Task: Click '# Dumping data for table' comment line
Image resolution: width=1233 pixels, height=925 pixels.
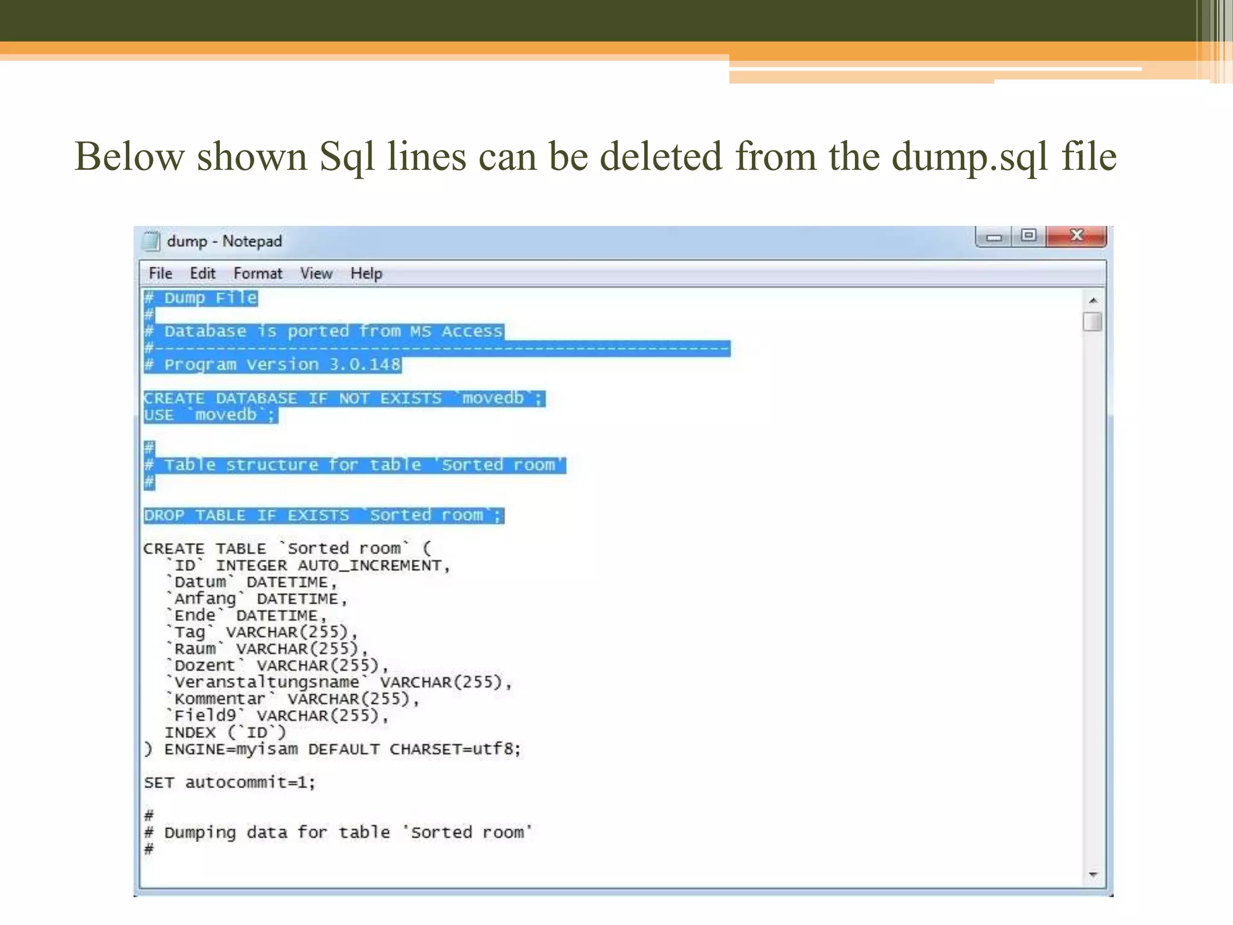Action: tap(338, 833)
